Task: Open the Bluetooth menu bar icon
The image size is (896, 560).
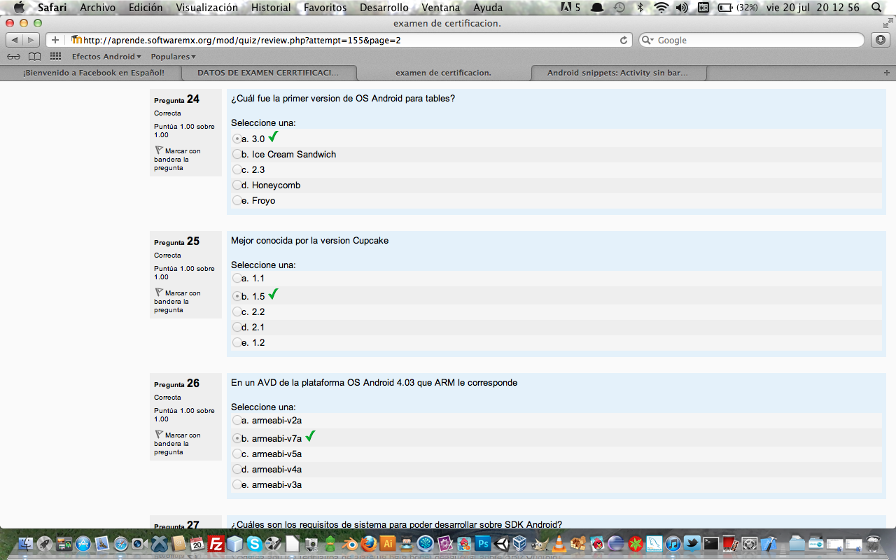Action: coord(640,8)
